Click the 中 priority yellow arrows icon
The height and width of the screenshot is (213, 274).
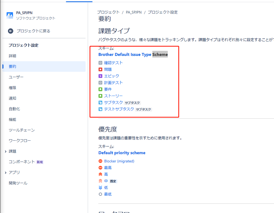click(100, 181)
